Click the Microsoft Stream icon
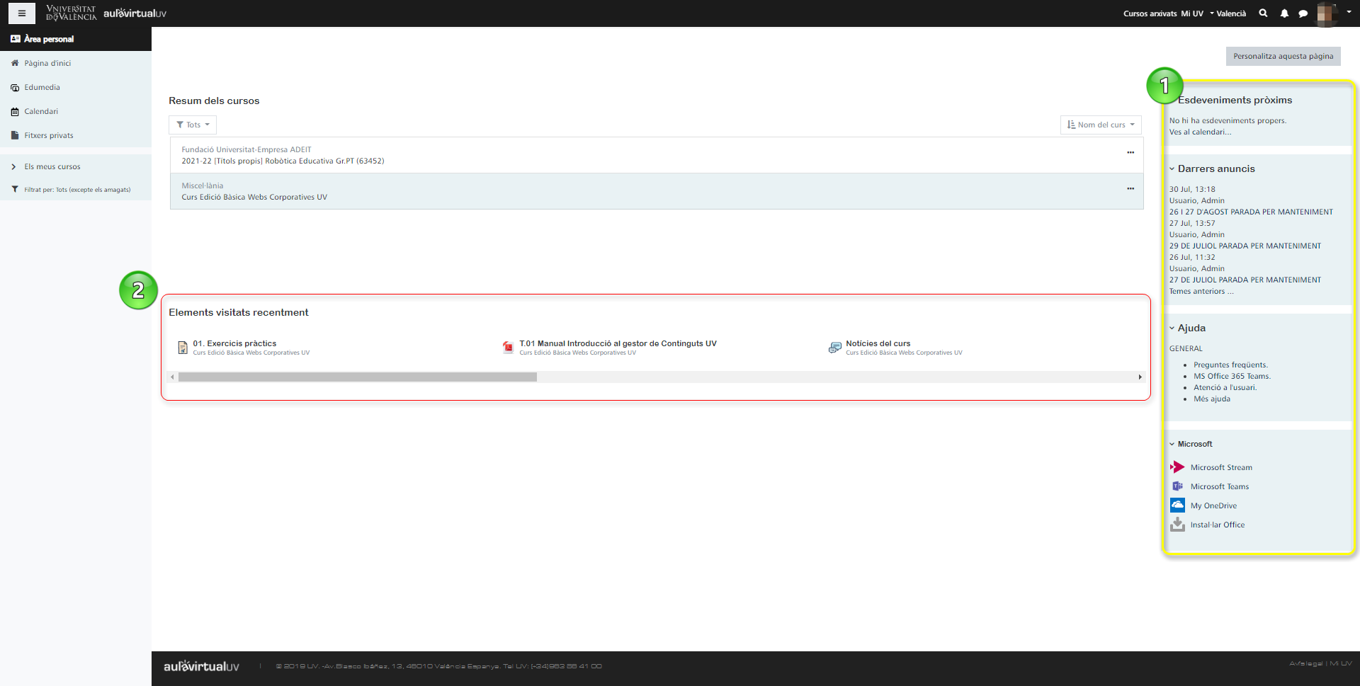The image size is (1360, 686). point(1177,467)
